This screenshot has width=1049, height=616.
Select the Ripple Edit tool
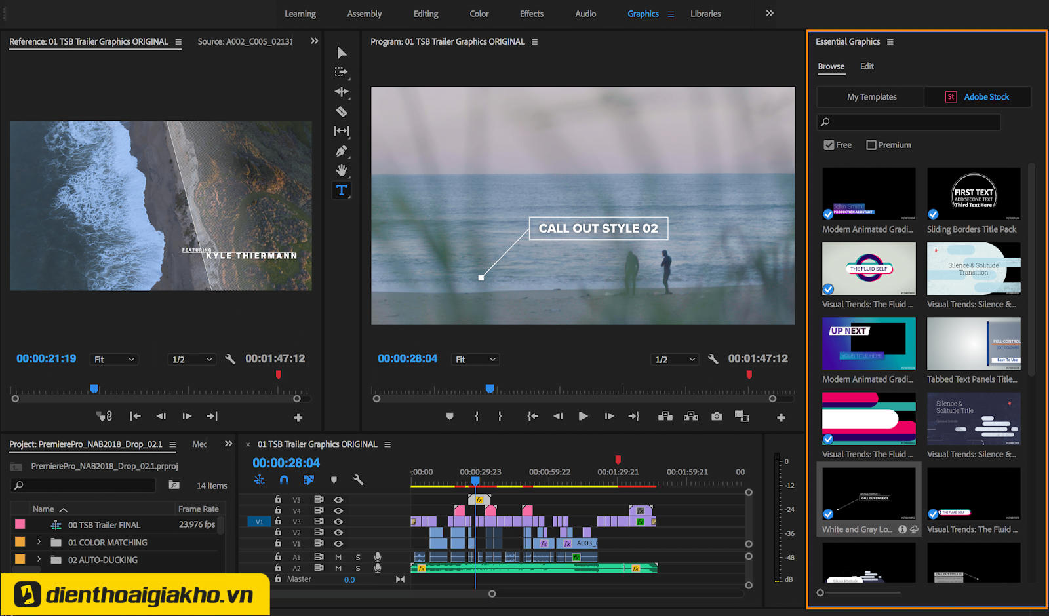342,92
